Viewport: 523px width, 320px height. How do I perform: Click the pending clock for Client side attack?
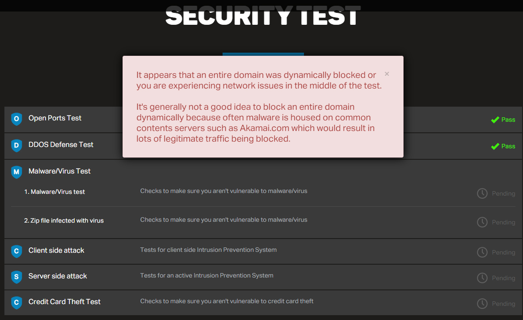[x=482, y=252]
